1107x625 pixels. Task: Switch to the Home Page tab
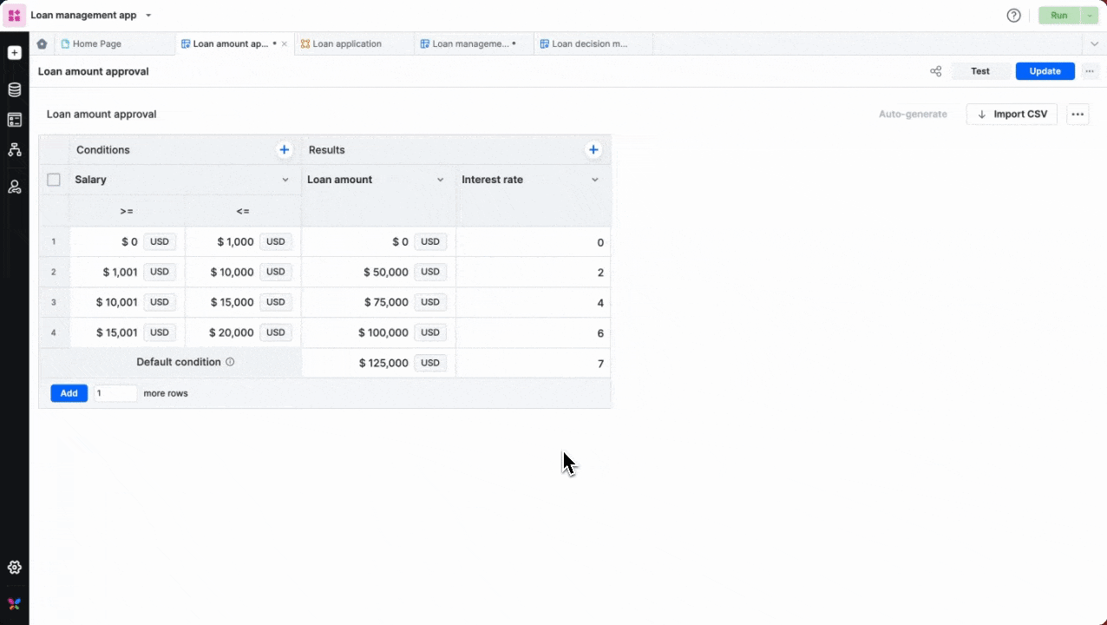tap(115, 43)
